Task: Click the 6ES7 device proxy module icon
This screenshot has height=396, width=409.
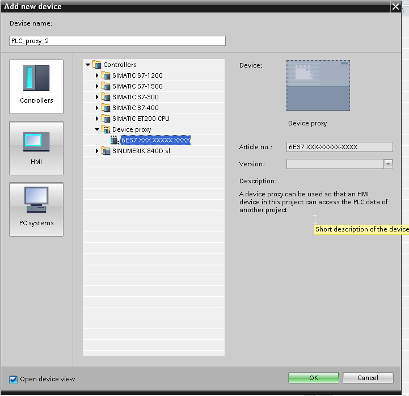Action: pyautogui.click(x=115, y=140)
